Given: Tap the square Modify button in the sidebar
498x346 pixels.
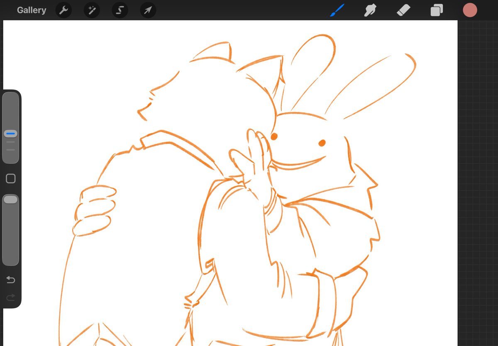Looking at the screenshot, I should tap(11, 179).
